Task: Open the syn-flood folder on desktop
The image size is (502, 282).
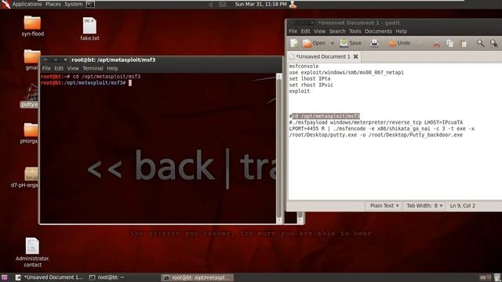Action: tap(32, 26)
